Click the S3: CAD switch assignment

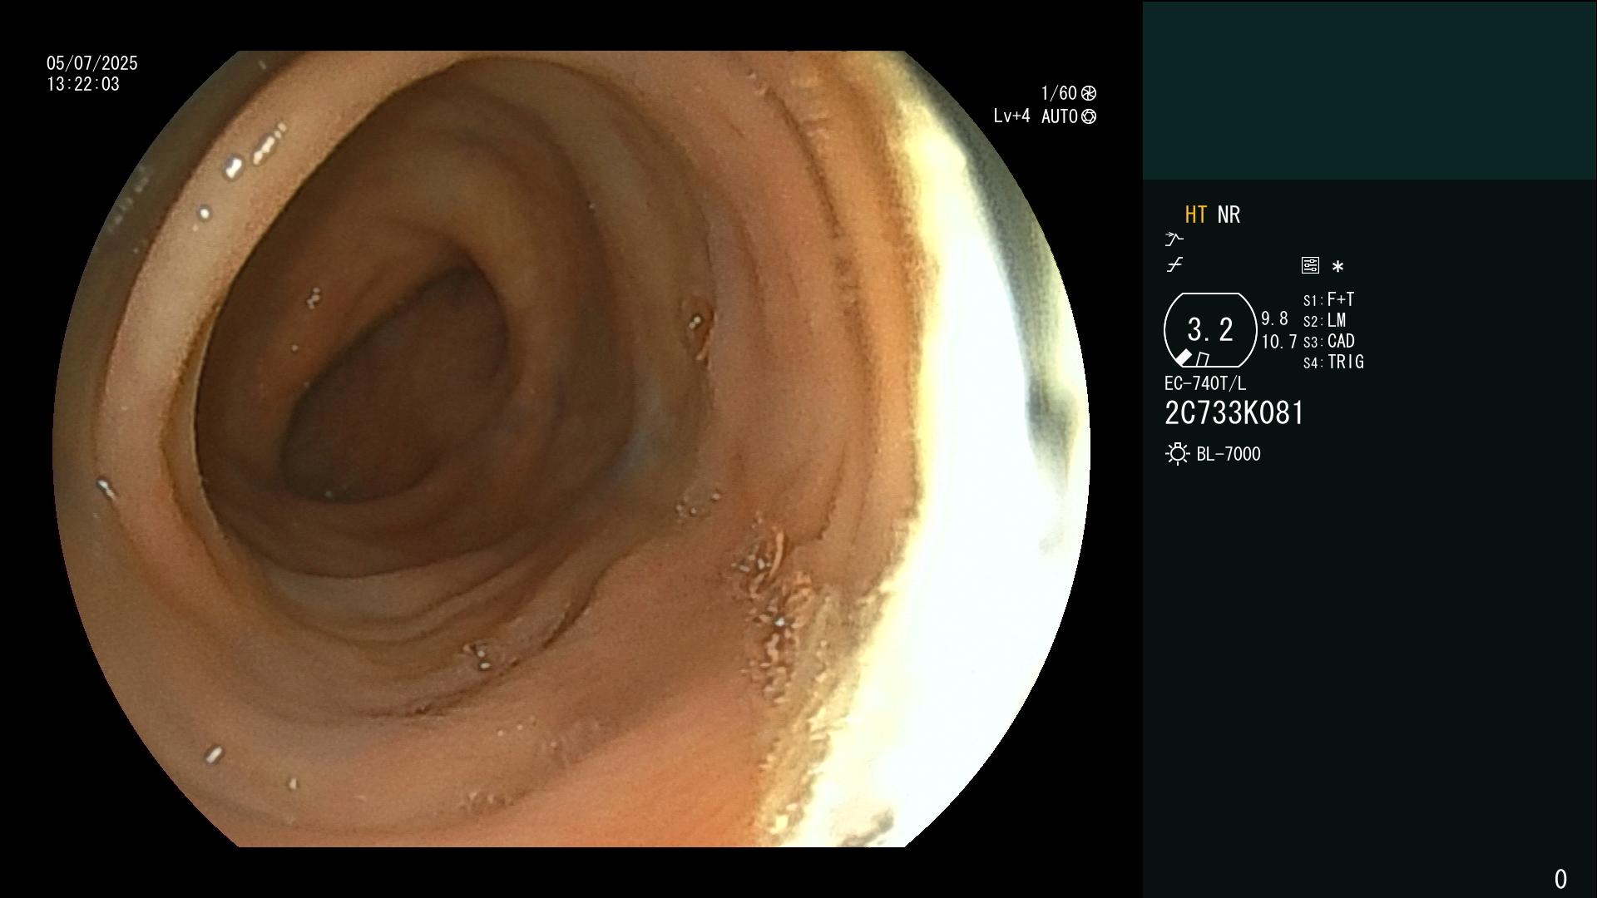click(1328, 342)
